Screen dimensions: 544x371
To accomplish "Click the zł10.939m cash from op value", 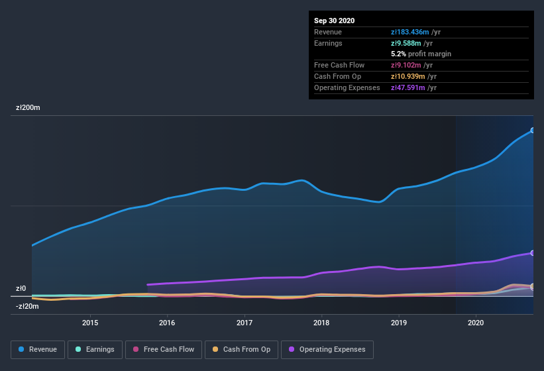I will (408, 76).
